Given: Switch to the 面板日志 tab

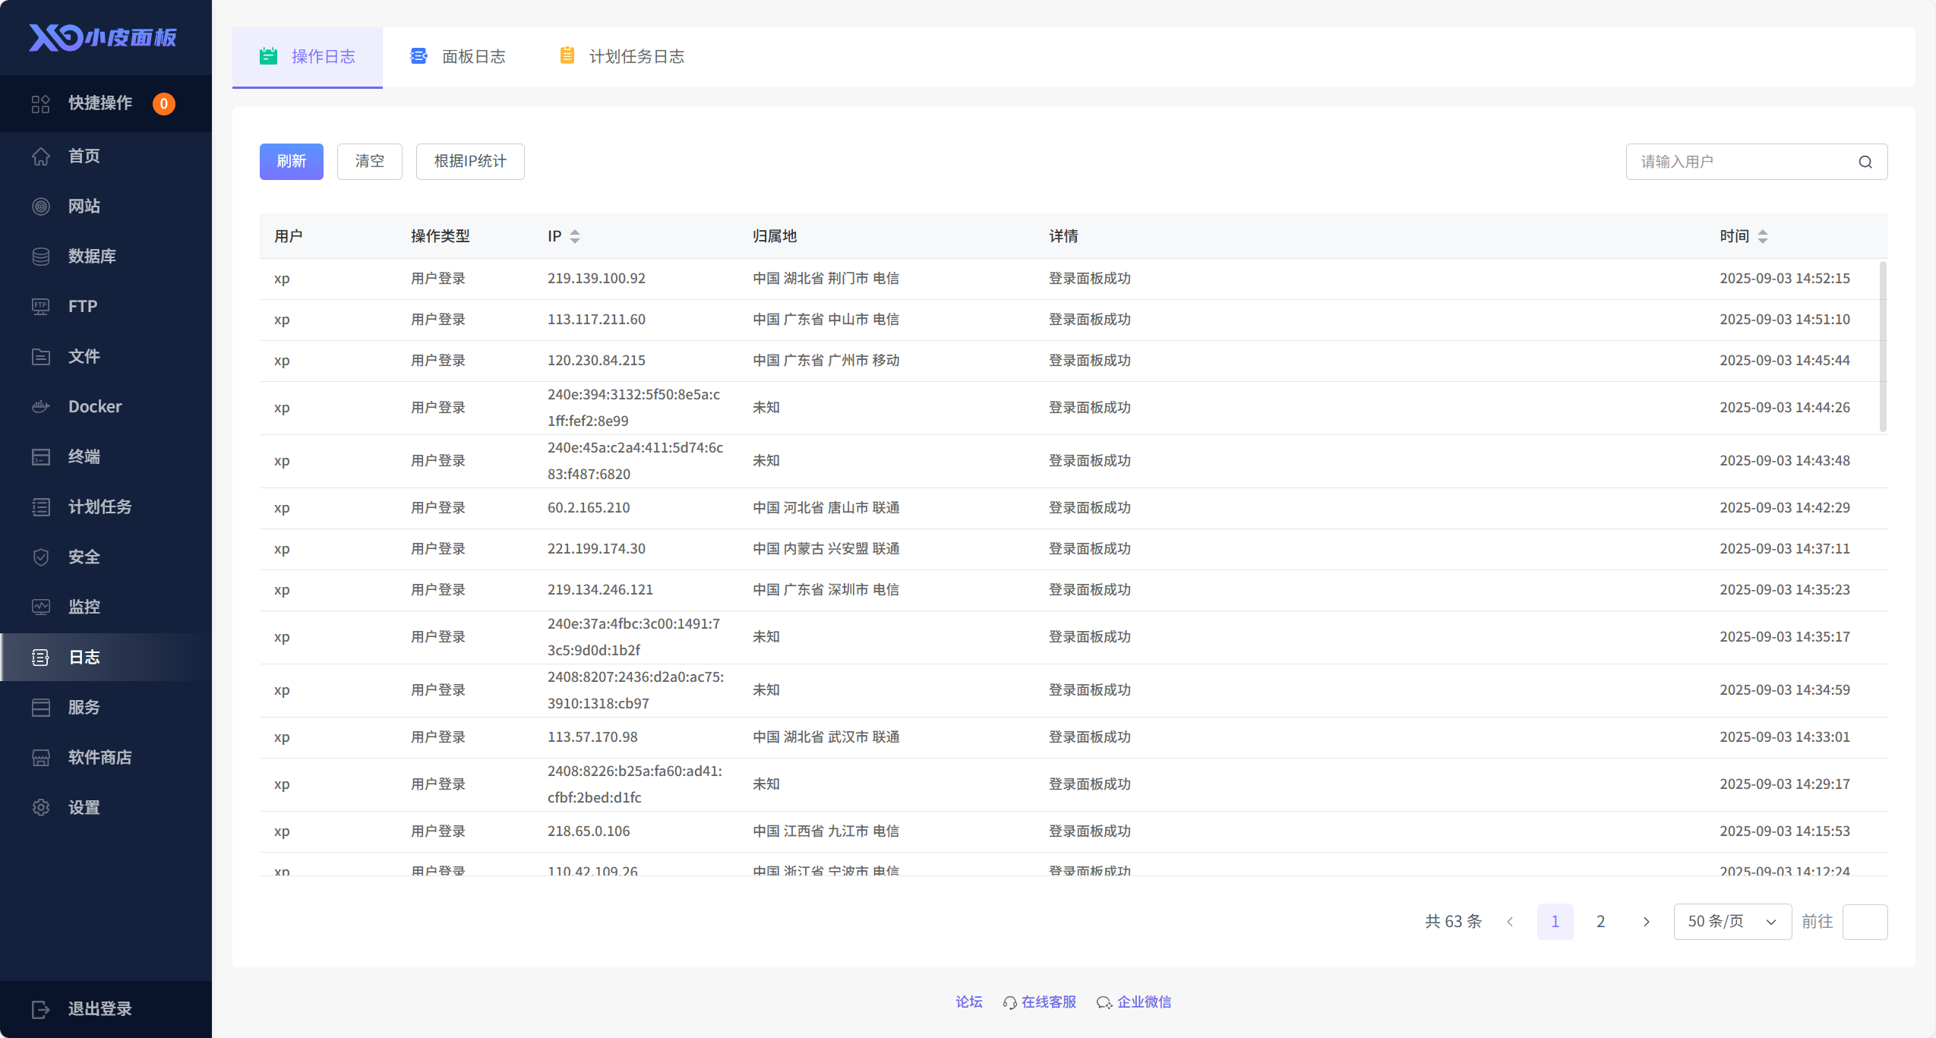Looking at the screenshot, I should click(x=458, y=56).
